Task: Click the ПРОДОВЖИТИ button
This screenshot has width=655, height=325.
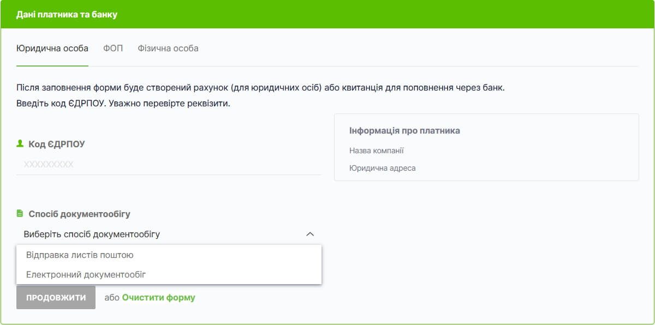Action: [x=56, y=297]
